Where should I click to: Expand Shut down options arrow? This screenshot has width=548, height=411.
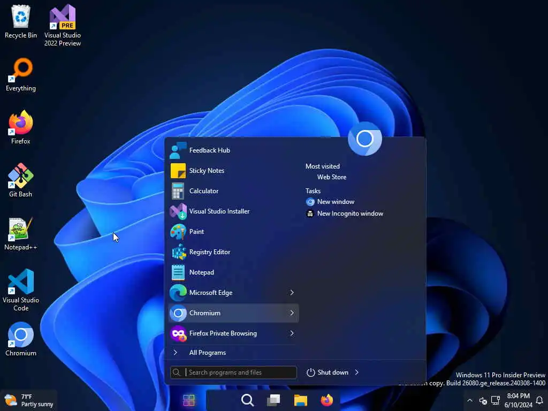pos(356,372)
